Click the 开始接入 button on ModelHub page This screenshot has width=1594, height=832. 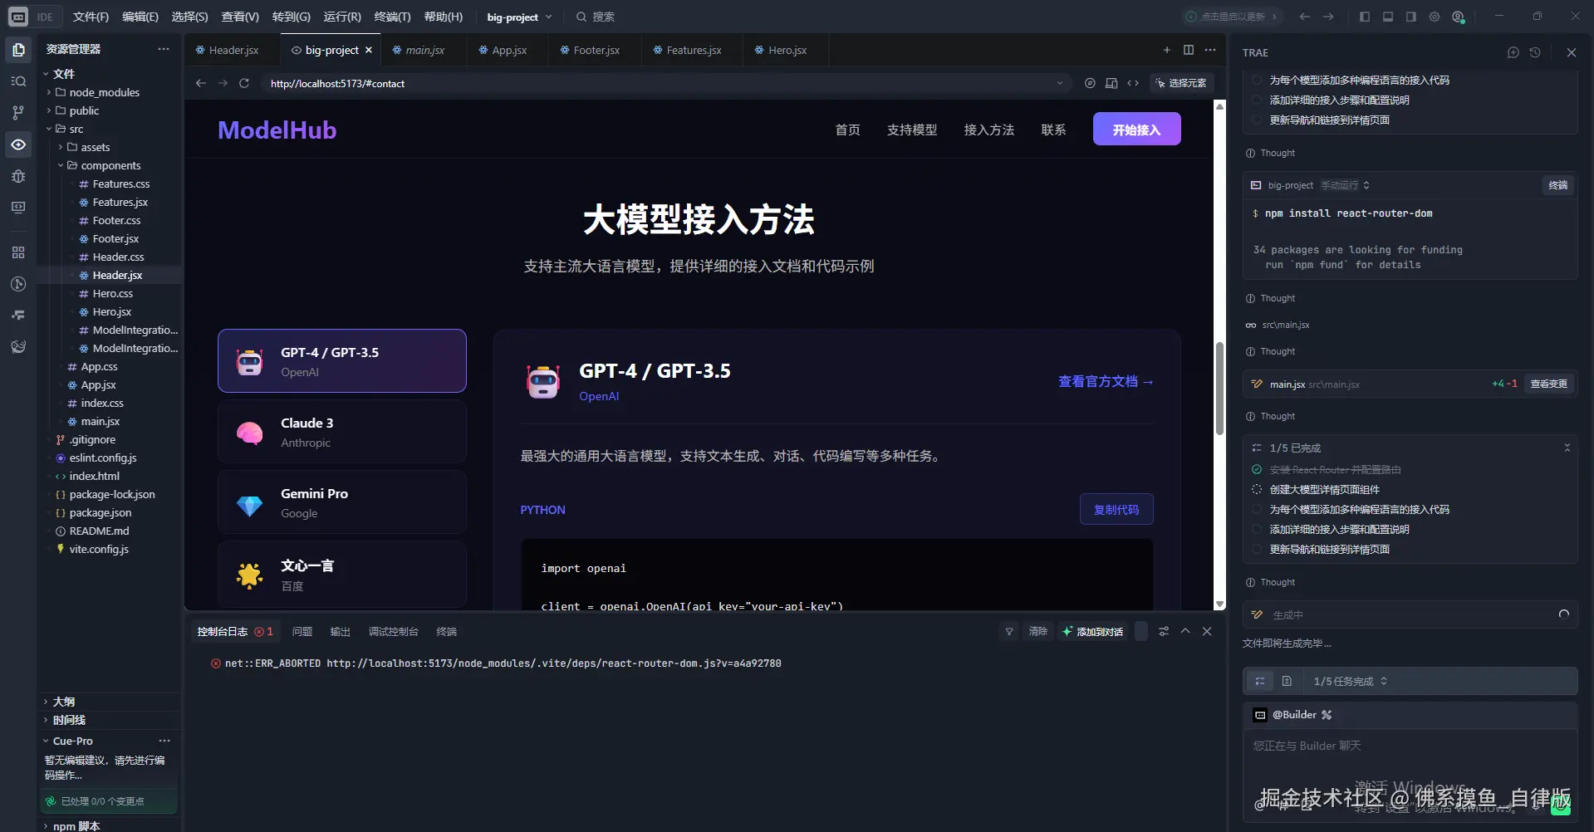pyautogui.click(x=1136, y=129)
